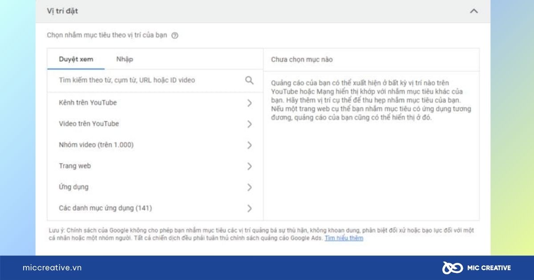Select the Ứng dụng option
The height and width of the screenshot is (280, 534).
pos(73,187)
